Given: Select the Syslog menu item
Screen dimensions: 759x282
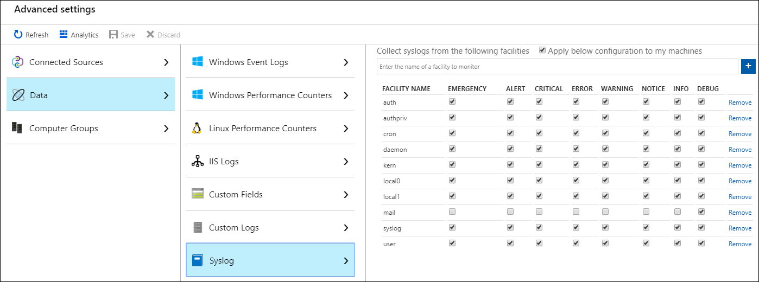Looking at the screenshot, I should 270,260.
